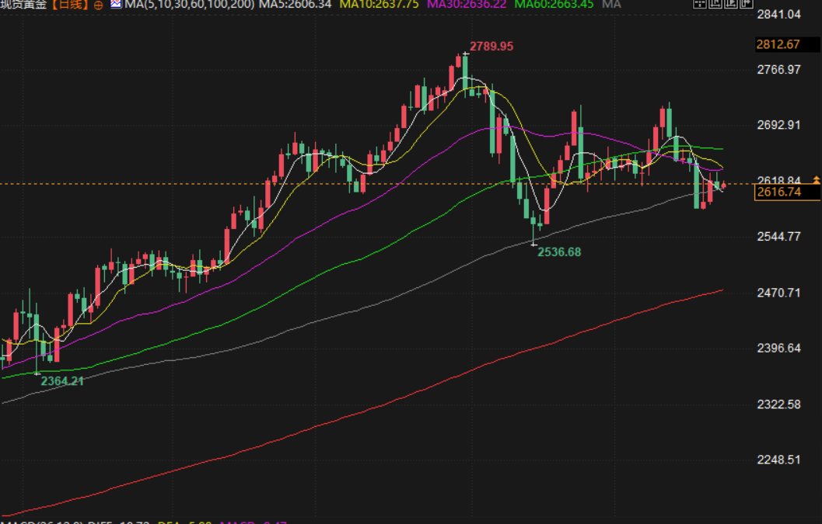This screenshot has width=822, height=524.
Task: Click the 2470.71 price axis label
Action: click(x=779, y=293)
